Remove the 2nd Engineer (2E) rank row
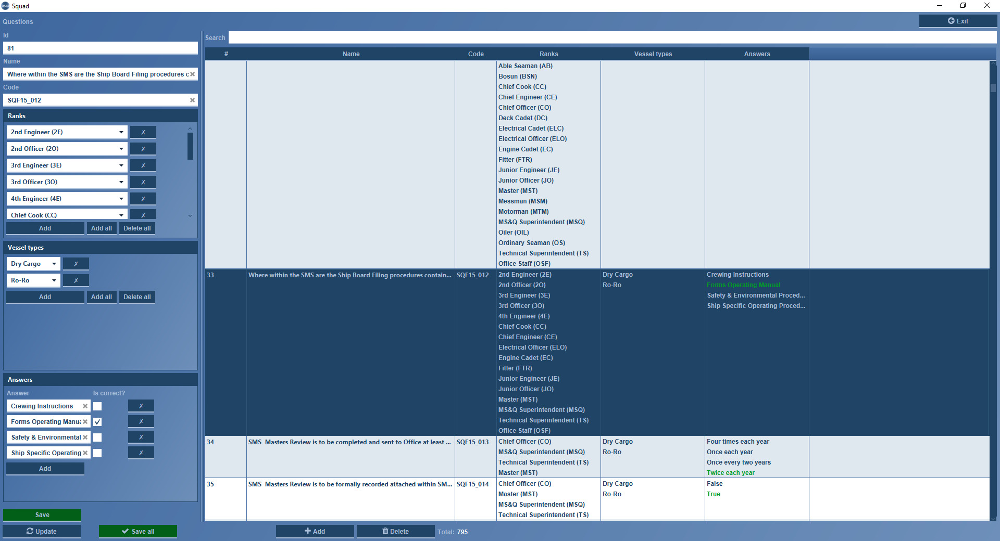Image resolution: width=1000 pixels, height=541 pixels. [x=143, y=132]
